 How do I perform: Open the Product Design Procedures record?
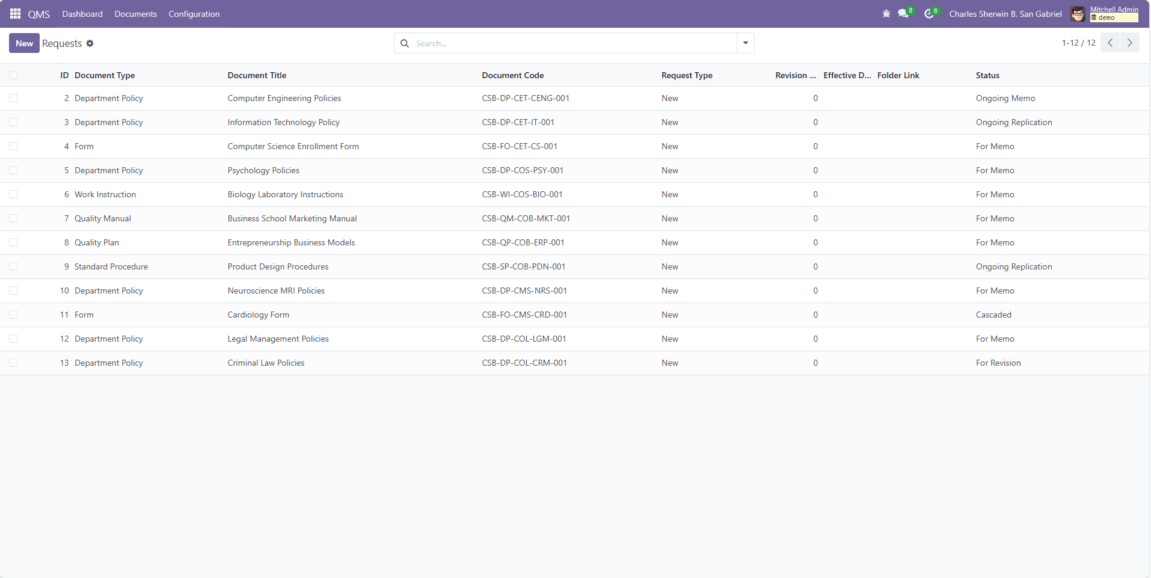click(278, 266)
